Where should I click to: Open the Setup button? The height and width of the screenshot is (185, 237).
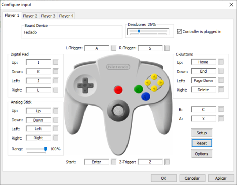[x=202, y=133]
